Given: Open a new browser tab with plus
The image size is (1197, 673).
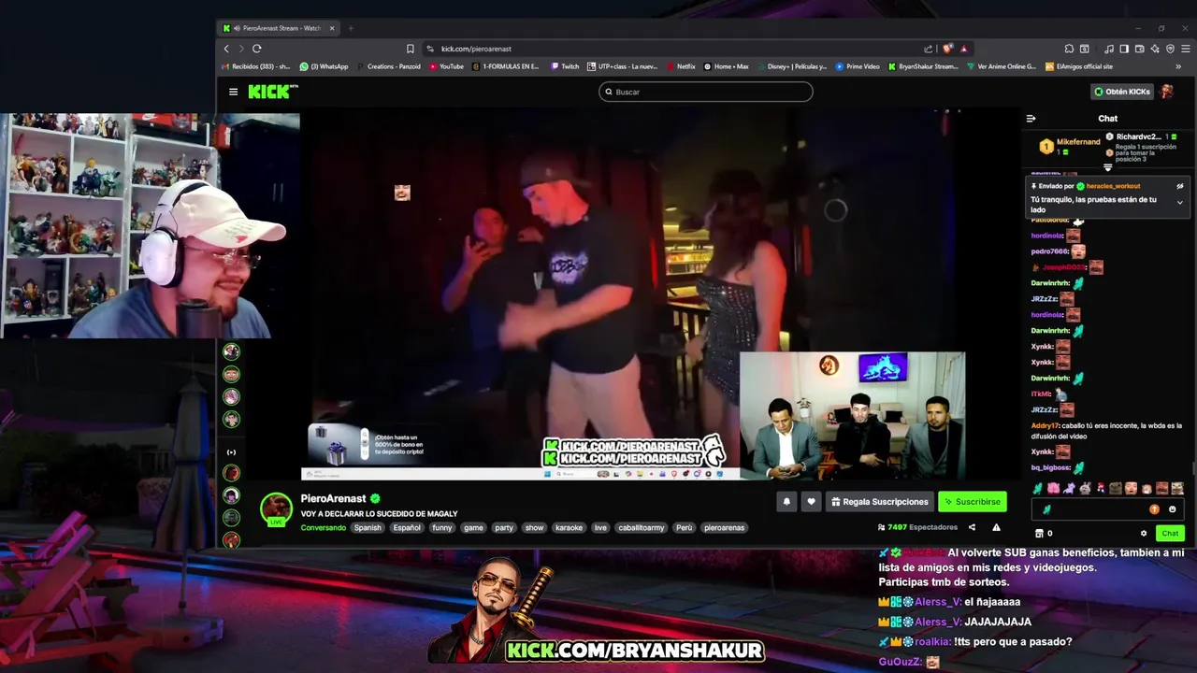Looking at the screenshot, I should click(351, 28).
